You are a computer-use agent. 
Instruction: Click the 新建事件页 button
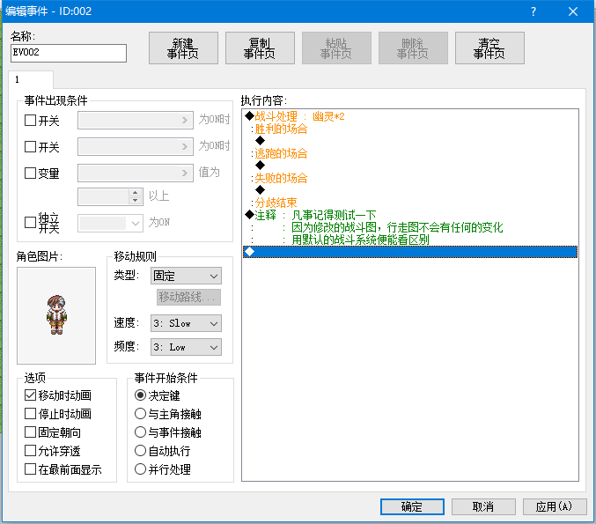(x=183, y=48)
